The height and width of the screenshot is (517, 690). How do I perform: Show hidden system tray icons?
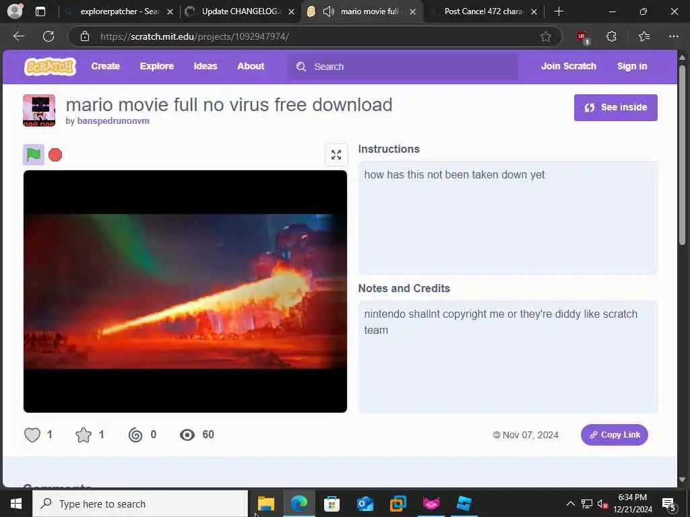click(570, 504)
